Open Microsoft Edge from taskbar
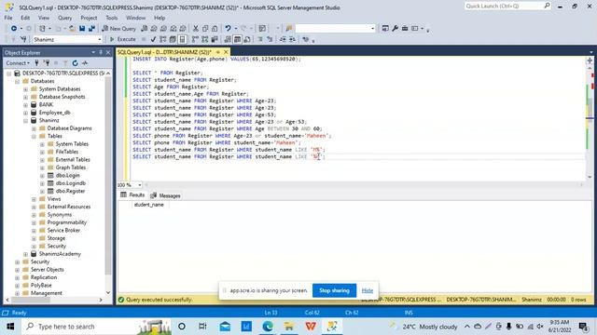This screenshot has width=597, height=335. point(268,327)
